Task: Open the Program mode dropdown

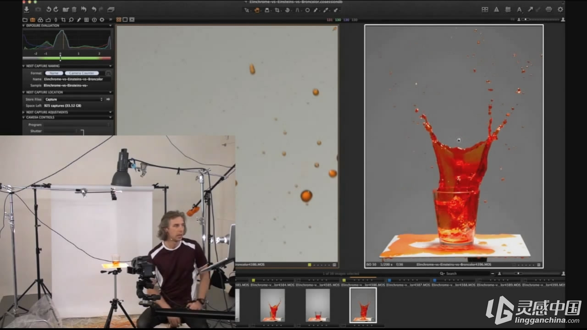Action: [77, 125]
